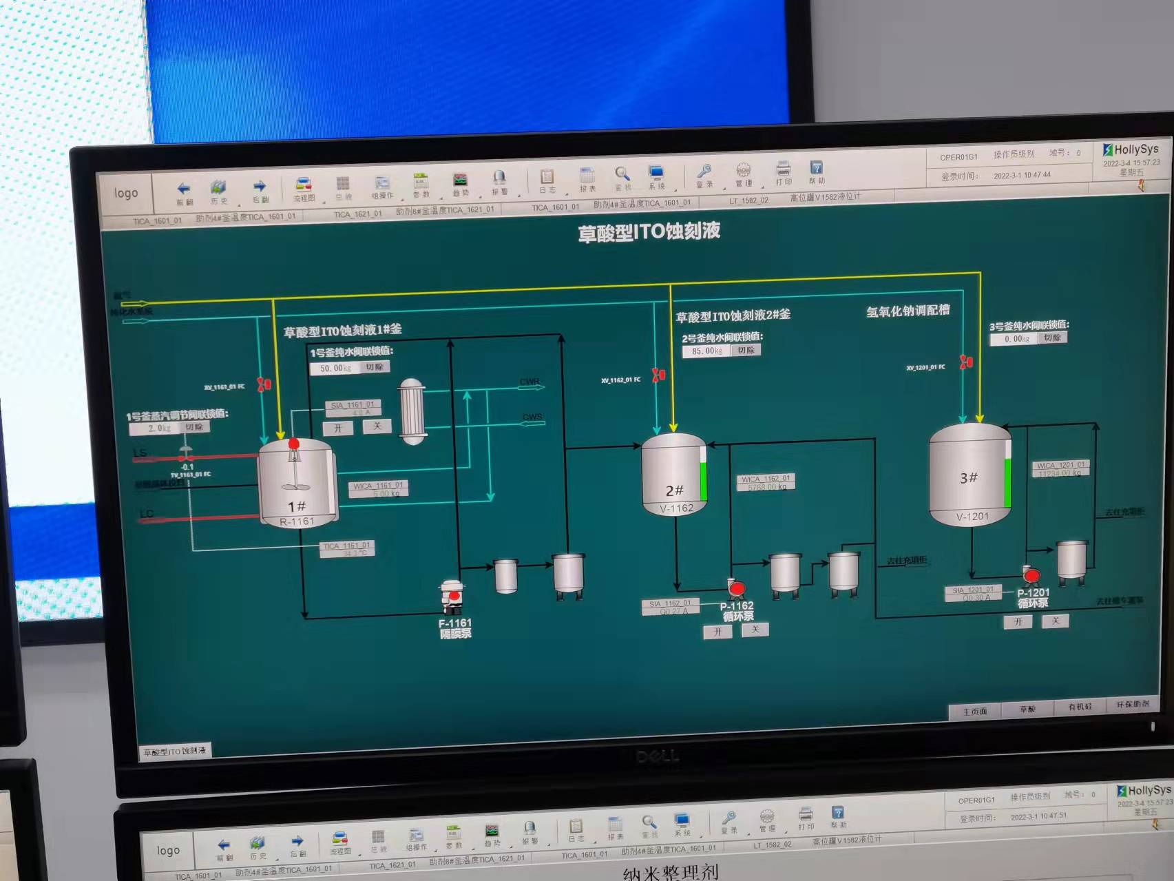Viewport: 1174px width, 881px height.
Task: Edit the 0.00kg interlock value field
Action: pos(1014,339)
